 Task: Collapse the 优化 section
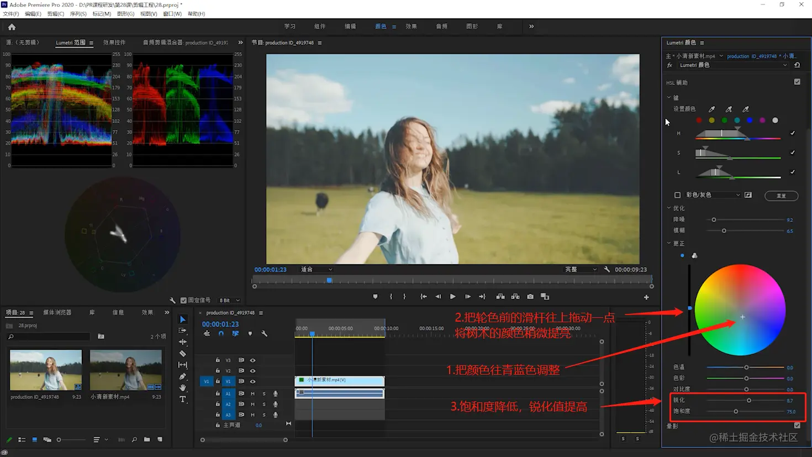click(x=669, y=208)
